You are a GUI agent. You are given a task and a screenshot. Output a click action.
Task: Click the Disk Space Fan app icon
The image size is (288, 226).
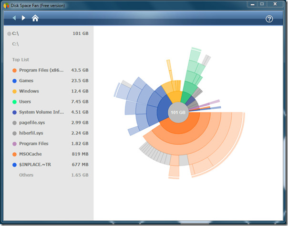[6, 6]
